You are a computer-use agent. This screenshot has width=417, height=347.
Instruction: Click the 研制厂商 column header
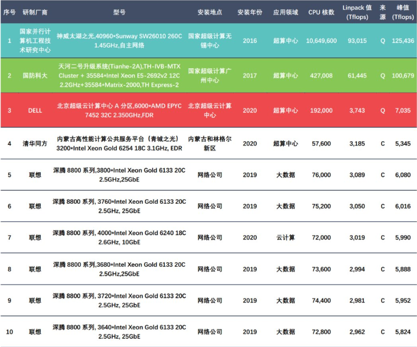point(35,12)
